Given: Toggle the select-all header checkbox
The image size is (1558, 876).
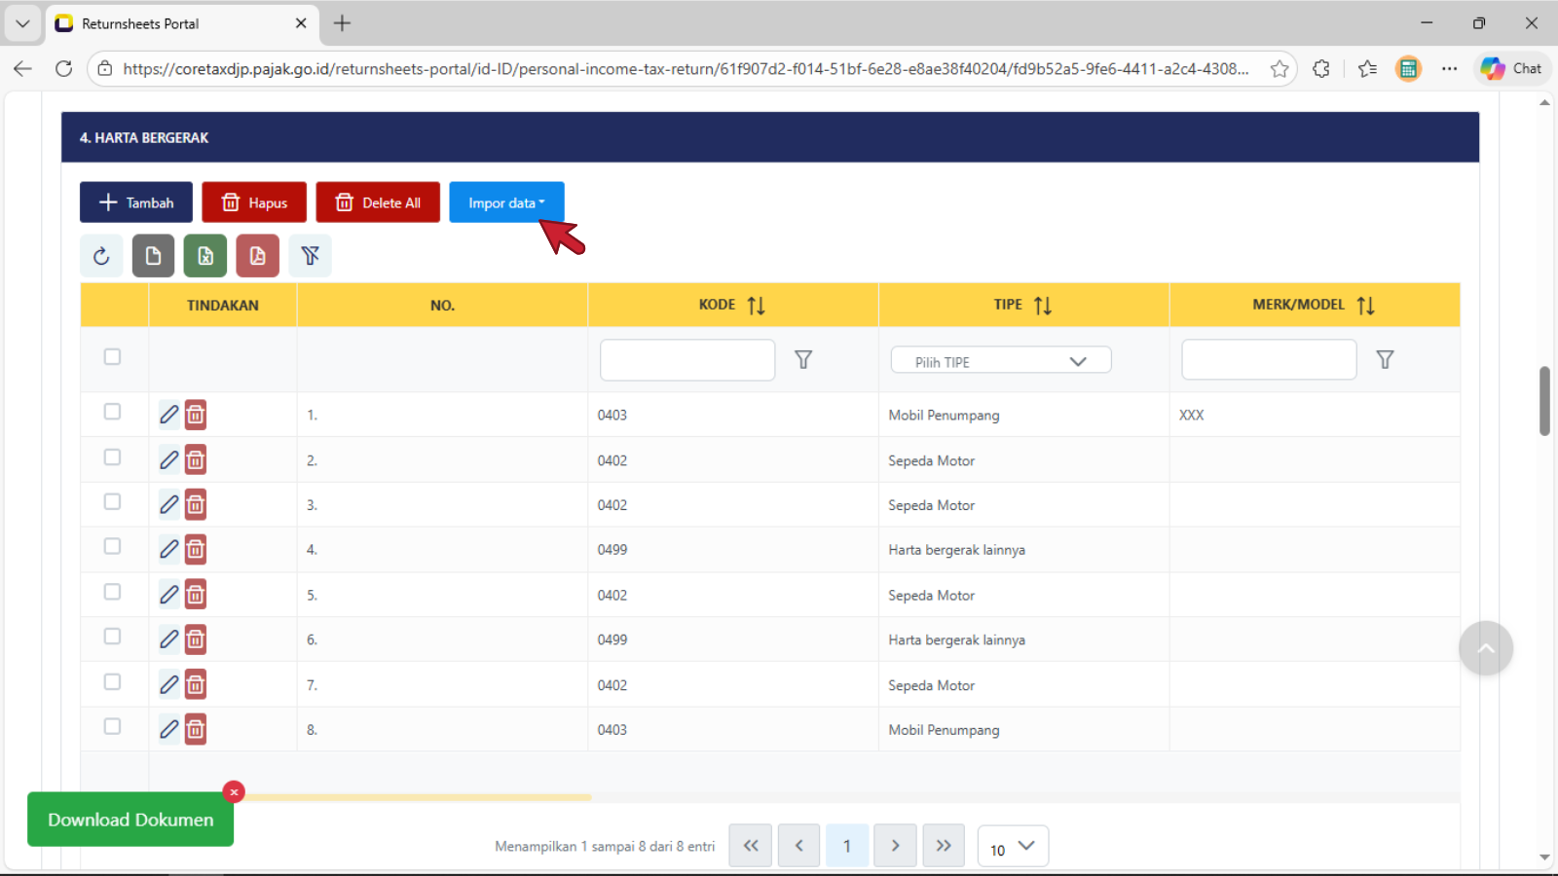Looking at the screenshot, I should tap(113, 357).
